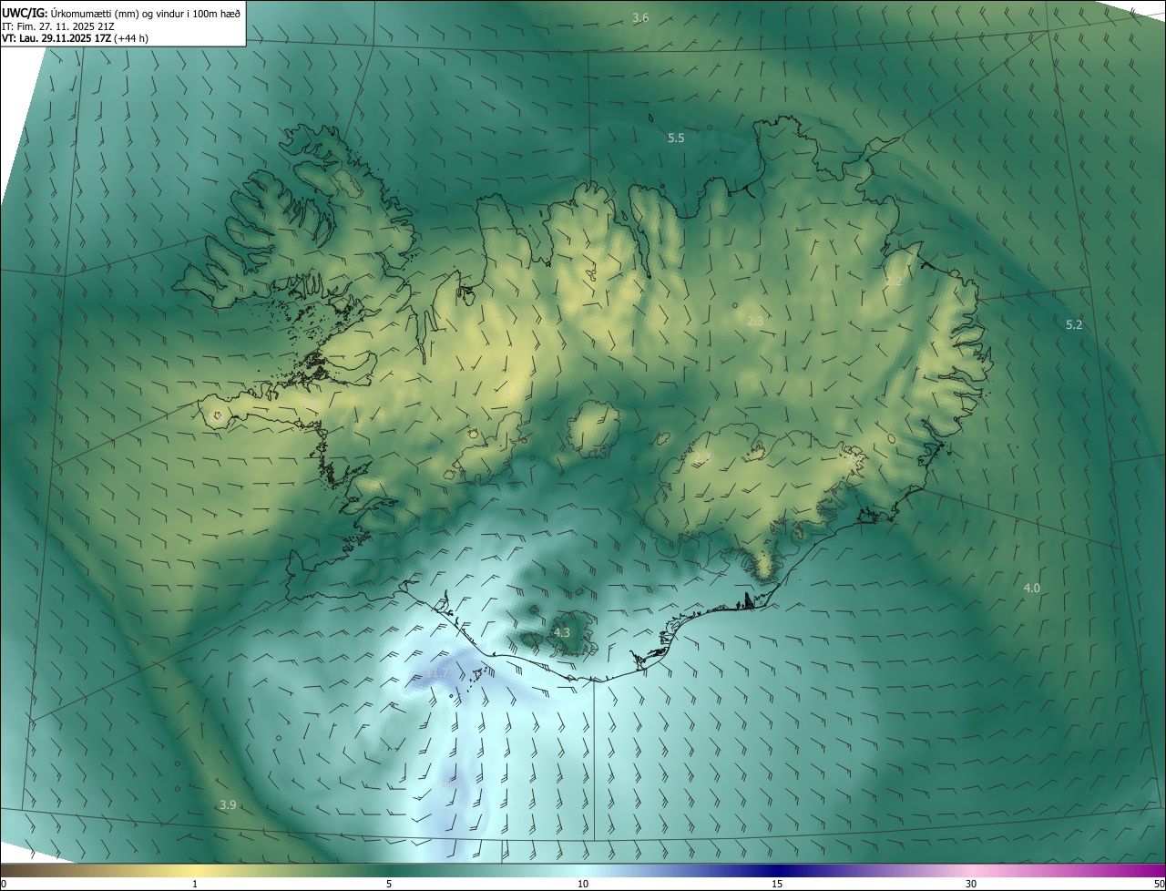The image size is (1166, 891).
Task: Click the '0' tick label on the color scale
Action: pyautogui.click(x=4, y=884)
